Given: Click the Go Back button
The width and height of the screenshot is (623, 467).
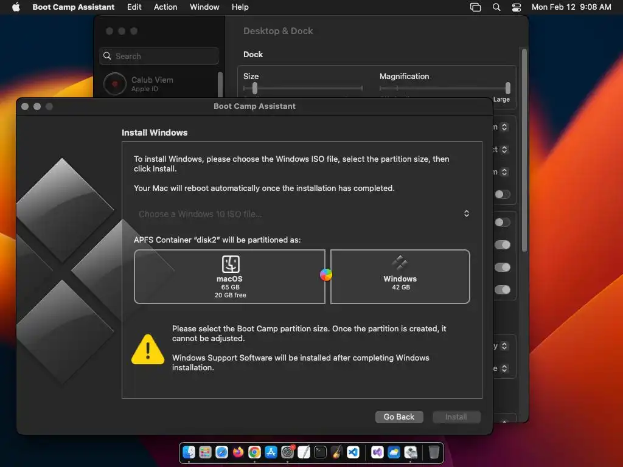Looking at the screenshot, I should [399, 417].
